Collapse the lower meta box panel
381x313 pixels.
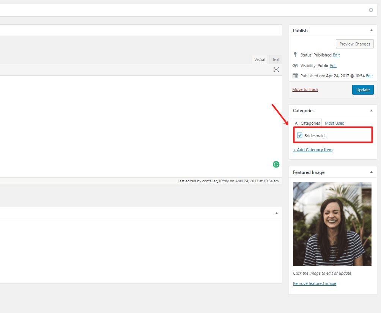276,213
